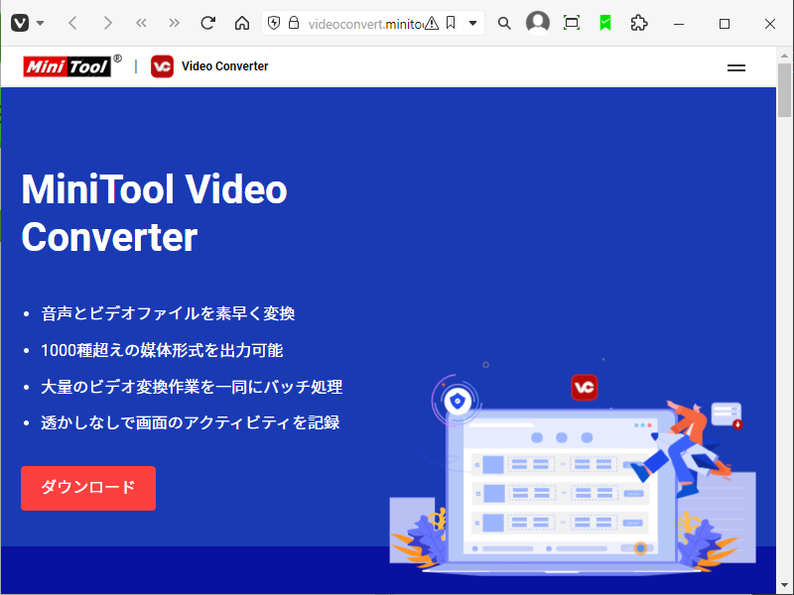Maximize the browser window
Image resolution: width=794 pixels, height=595 pixels.
point(725,24)
